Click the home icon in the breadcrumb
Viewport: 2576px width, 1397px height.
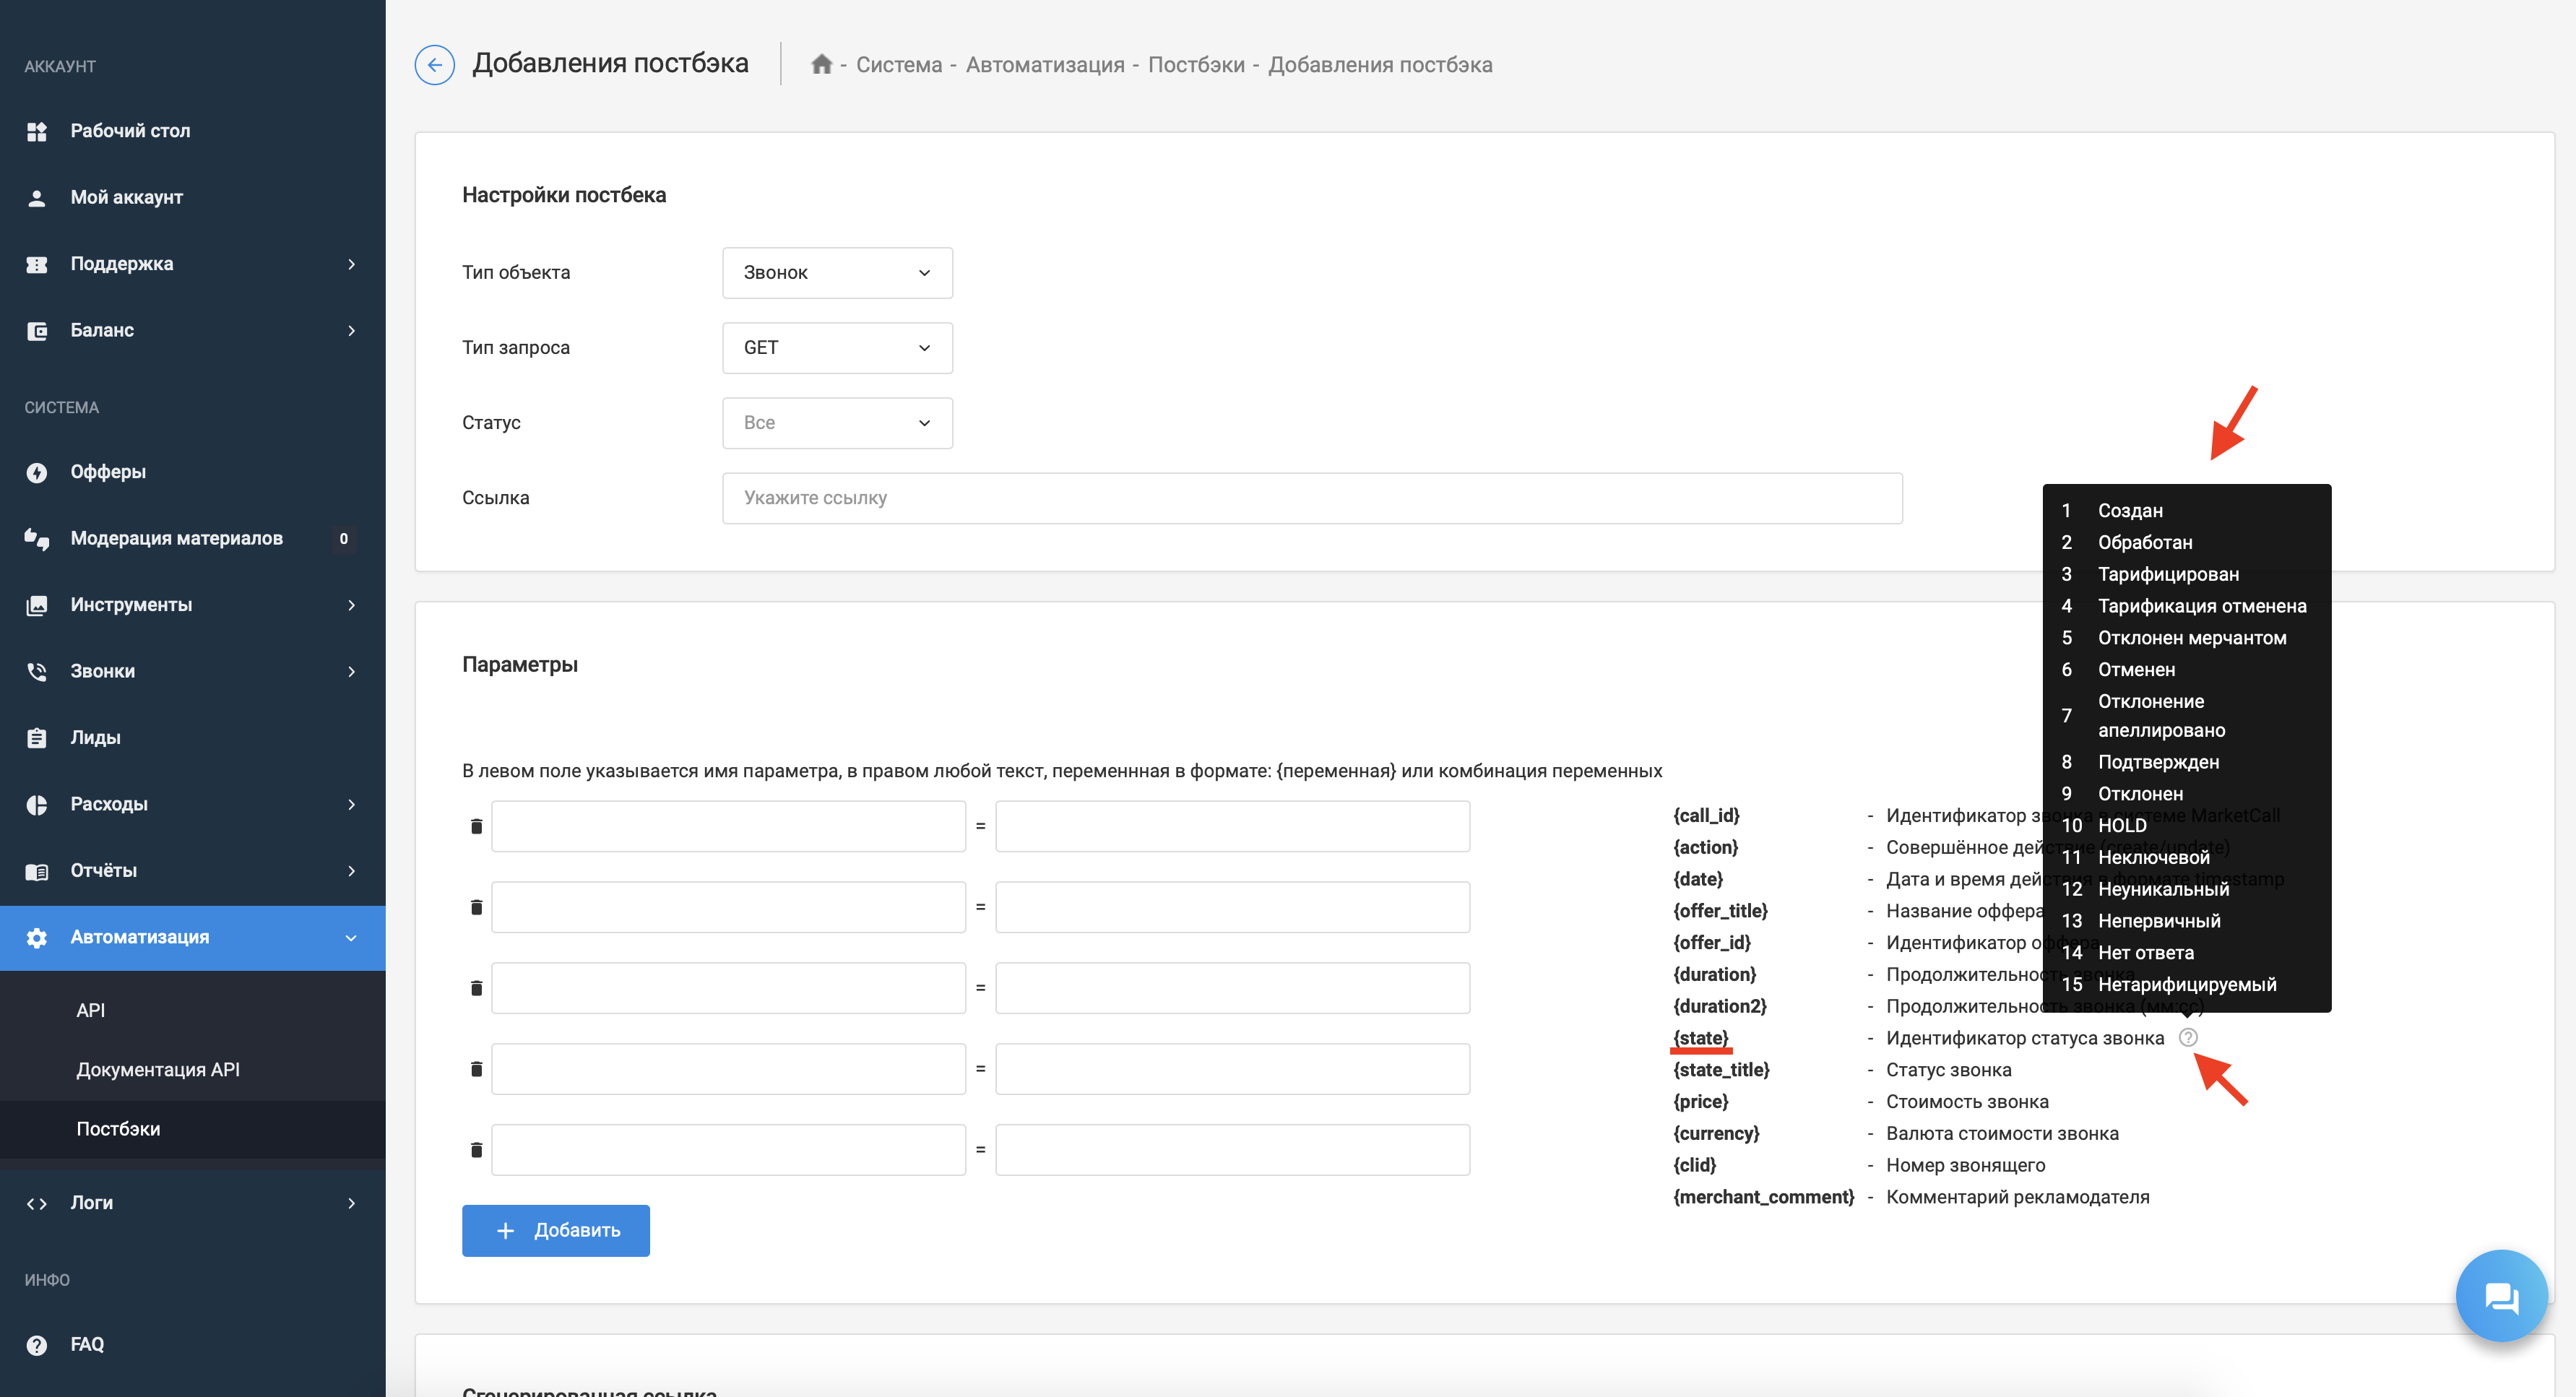(x=821, y=64)
